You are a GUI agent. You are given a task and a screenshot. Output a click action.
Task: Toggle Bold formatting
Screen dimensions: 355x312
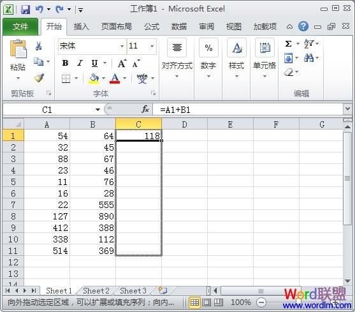point(65,63)
